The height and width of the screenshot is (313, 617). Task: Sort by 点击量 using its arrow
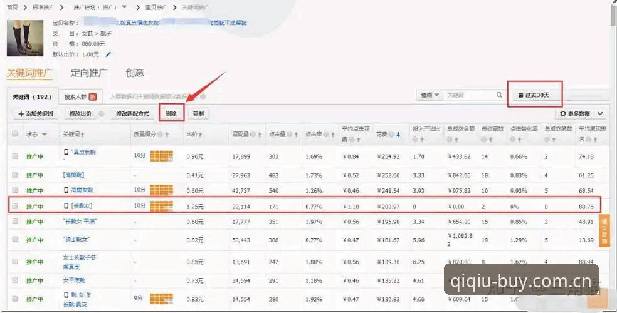[x=297, y=135]
